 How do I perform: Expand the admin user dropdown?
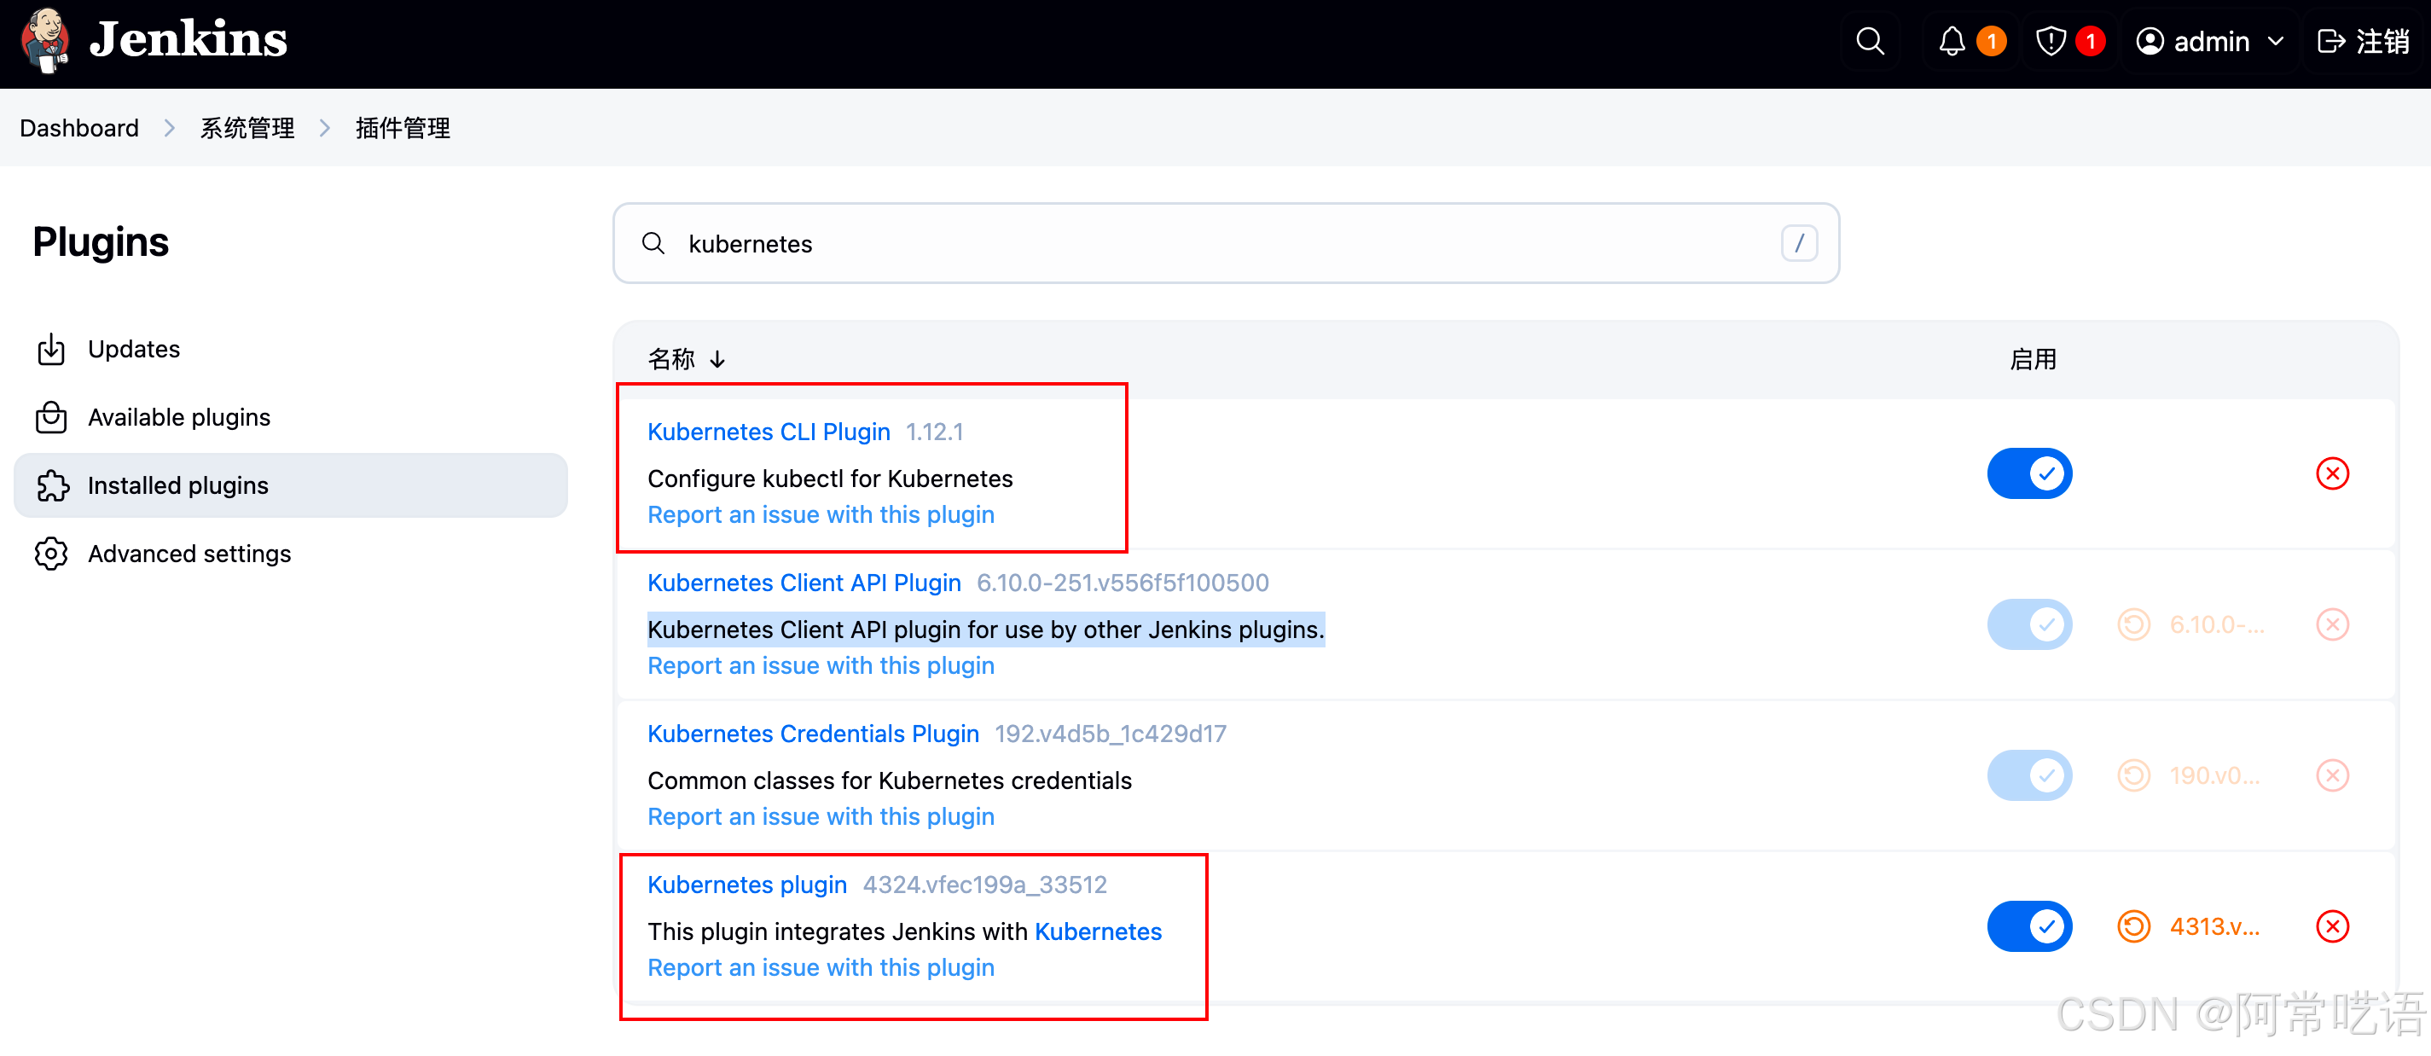[2275, 42]
